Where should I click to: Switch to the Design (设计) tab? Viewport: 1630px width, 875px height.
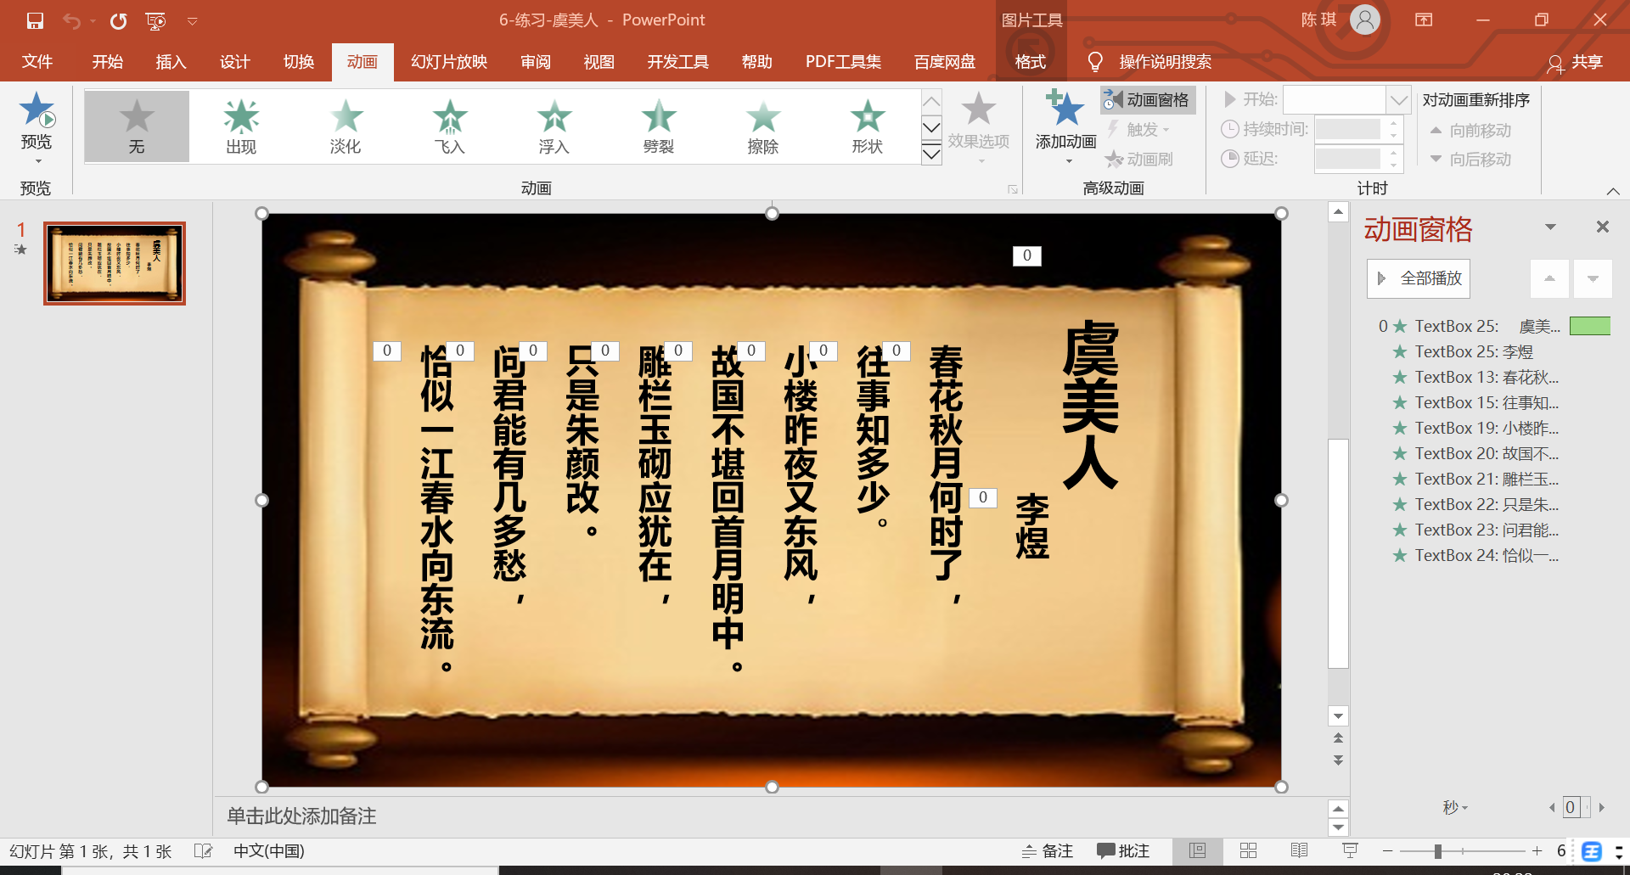(x=234, y=62)
